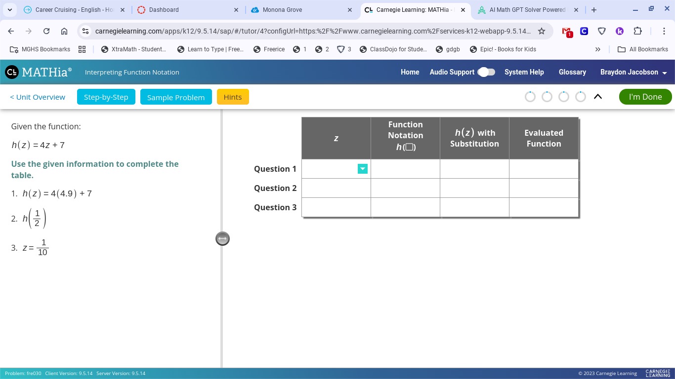The height and width of the screenshot is (379, 675).
Task: Reload the current page
Action: pyautogui.click(x=46, y=31)
